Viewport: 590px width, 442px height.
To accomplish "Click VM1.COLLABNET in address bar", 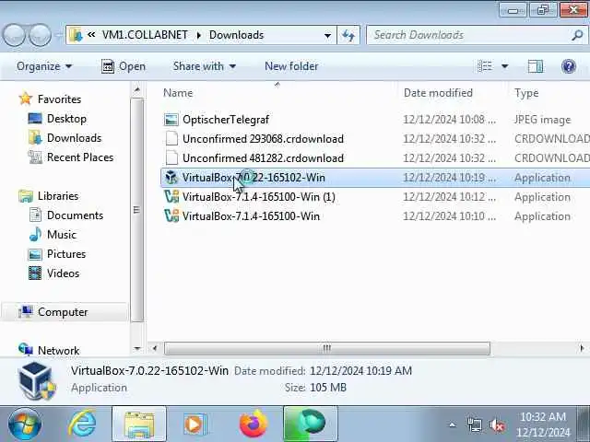I will [x=145, y=35].
